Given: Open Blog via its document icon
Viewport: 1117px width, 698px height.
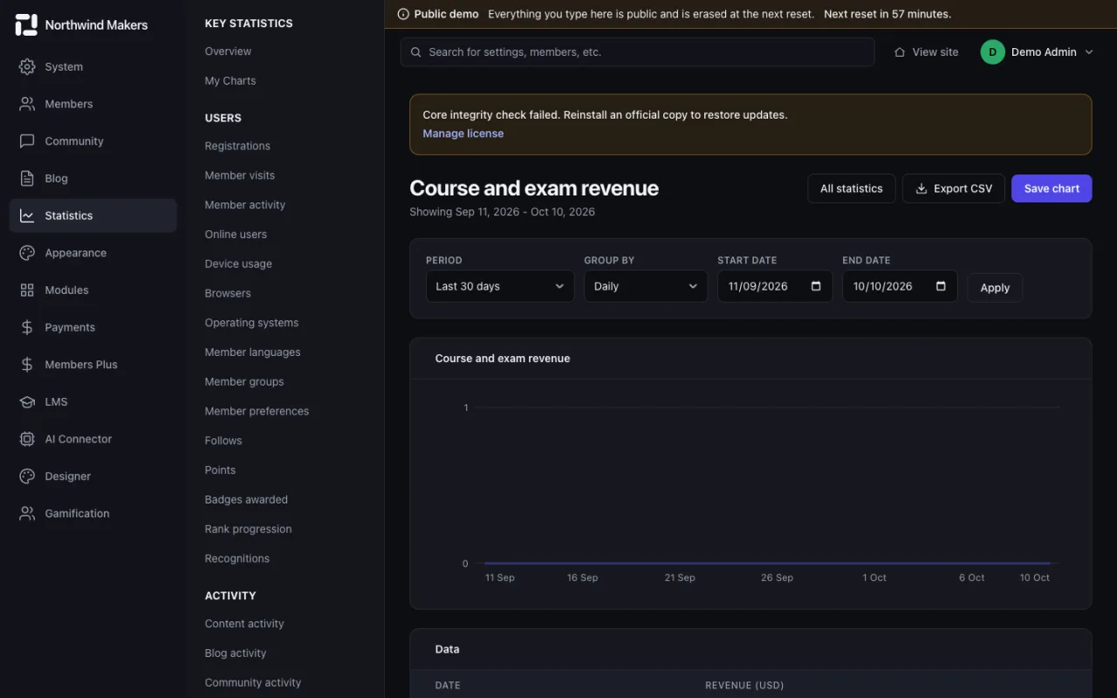Looking at the screenshot, I should pyautogui.click(x=27, y=178).
